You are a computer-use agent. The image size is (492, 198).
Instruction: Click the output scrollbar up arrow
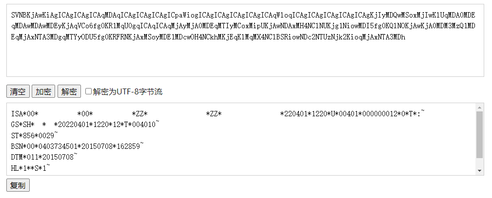pyautogui.click(x=479, y=108)
